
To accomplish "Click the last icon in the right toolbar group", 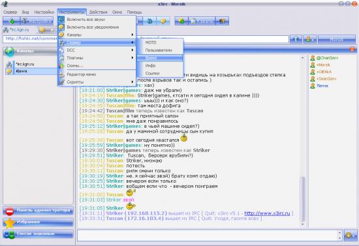I will (222, 22).
